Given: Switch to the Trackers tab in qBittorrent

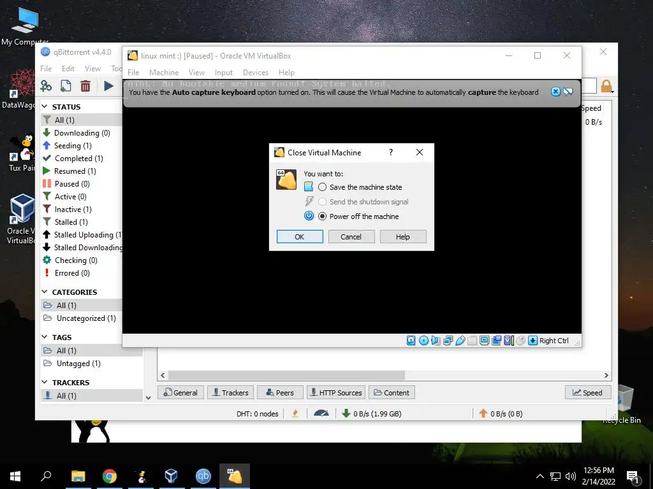Looking at the screenshot, I should [x=230, y=392].
